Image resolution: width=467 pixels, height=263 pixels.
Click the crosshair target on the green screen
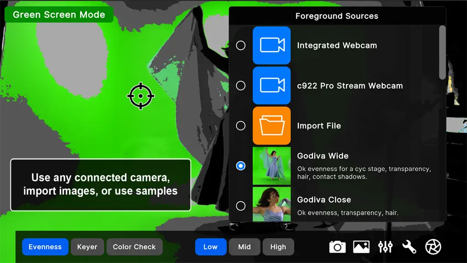coord(140,96)
